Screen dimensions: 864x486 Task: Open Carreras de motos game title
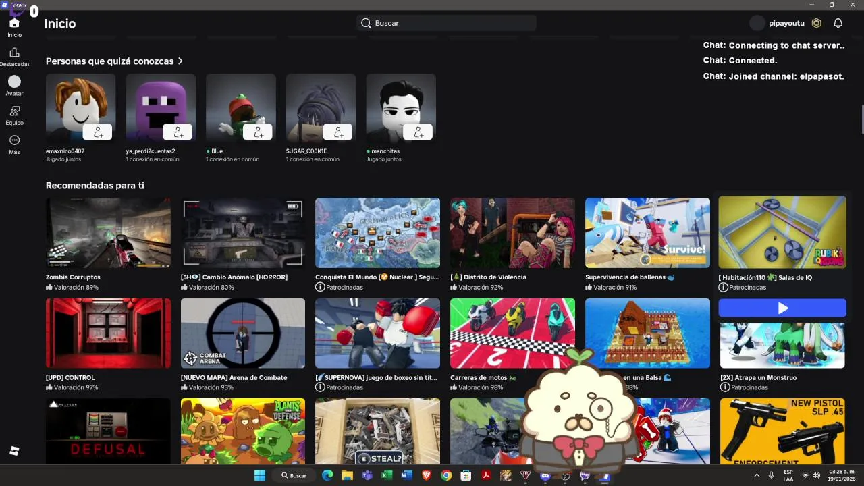click(x=483, y=378)
